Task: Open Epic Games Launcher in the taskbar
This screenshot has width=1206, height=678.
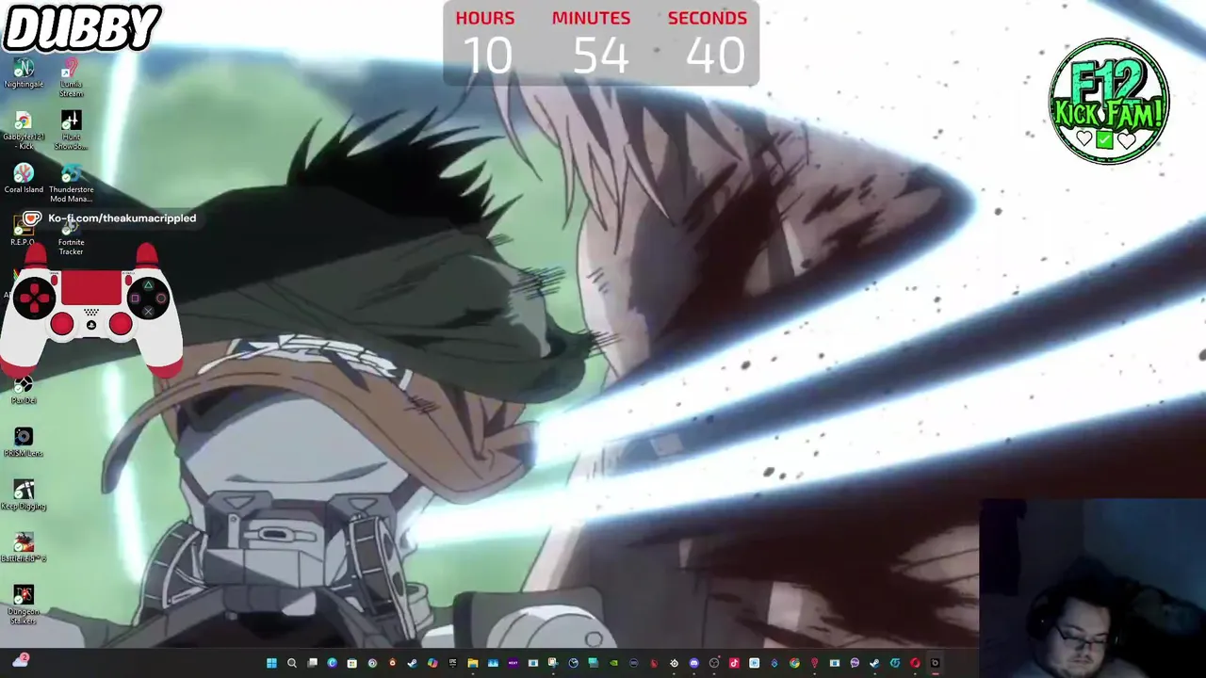Action: [452, 663]
